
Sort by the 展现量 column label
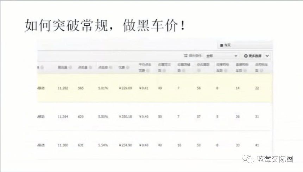point(63,67)
